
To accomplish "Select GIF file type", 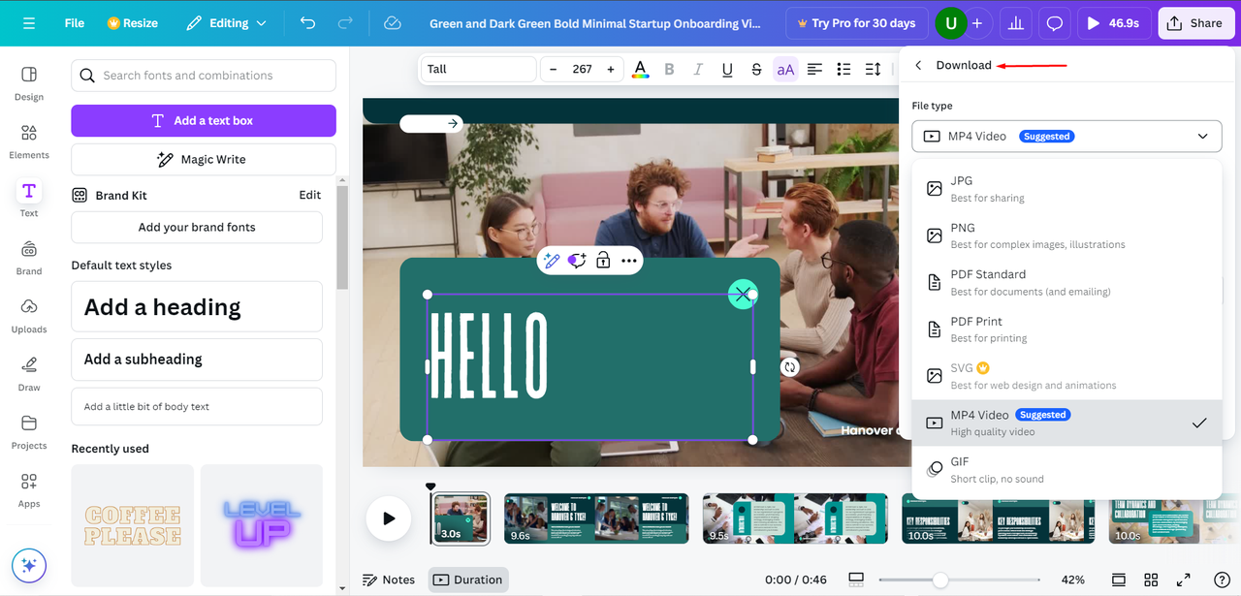I will pos(1066,470).
